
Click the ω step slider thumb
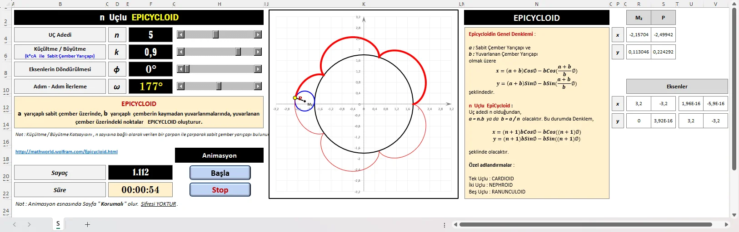(x=219, y=86)
